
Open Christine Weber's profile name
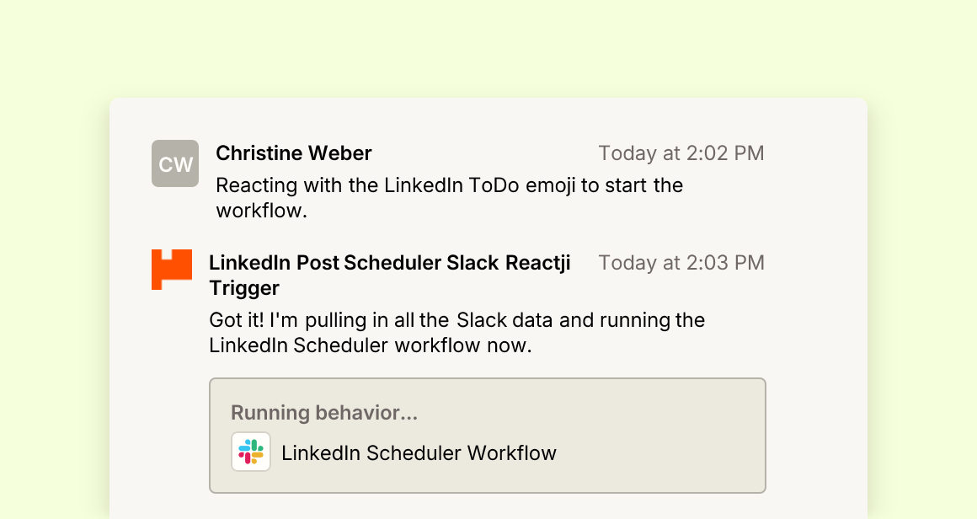pos(293,153)
